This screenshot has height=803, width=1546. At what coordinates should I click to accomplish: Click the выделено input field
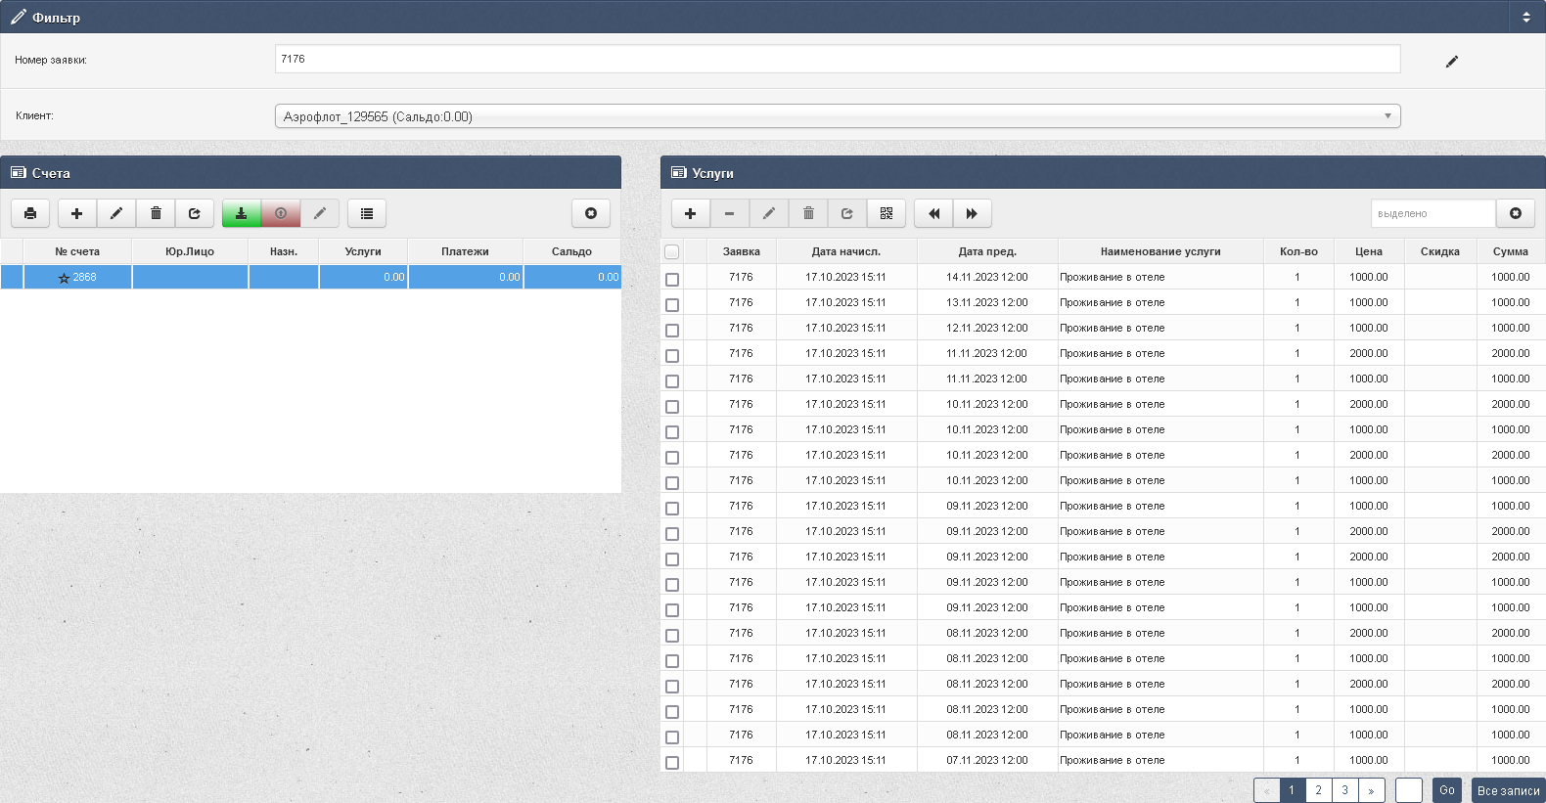1433,213
